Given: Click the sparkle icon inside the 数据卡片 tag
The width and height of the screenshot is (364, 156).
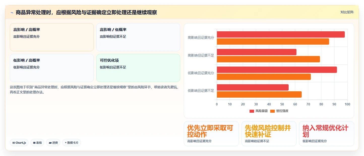Looking at the screenshot, I should point(66,143).
